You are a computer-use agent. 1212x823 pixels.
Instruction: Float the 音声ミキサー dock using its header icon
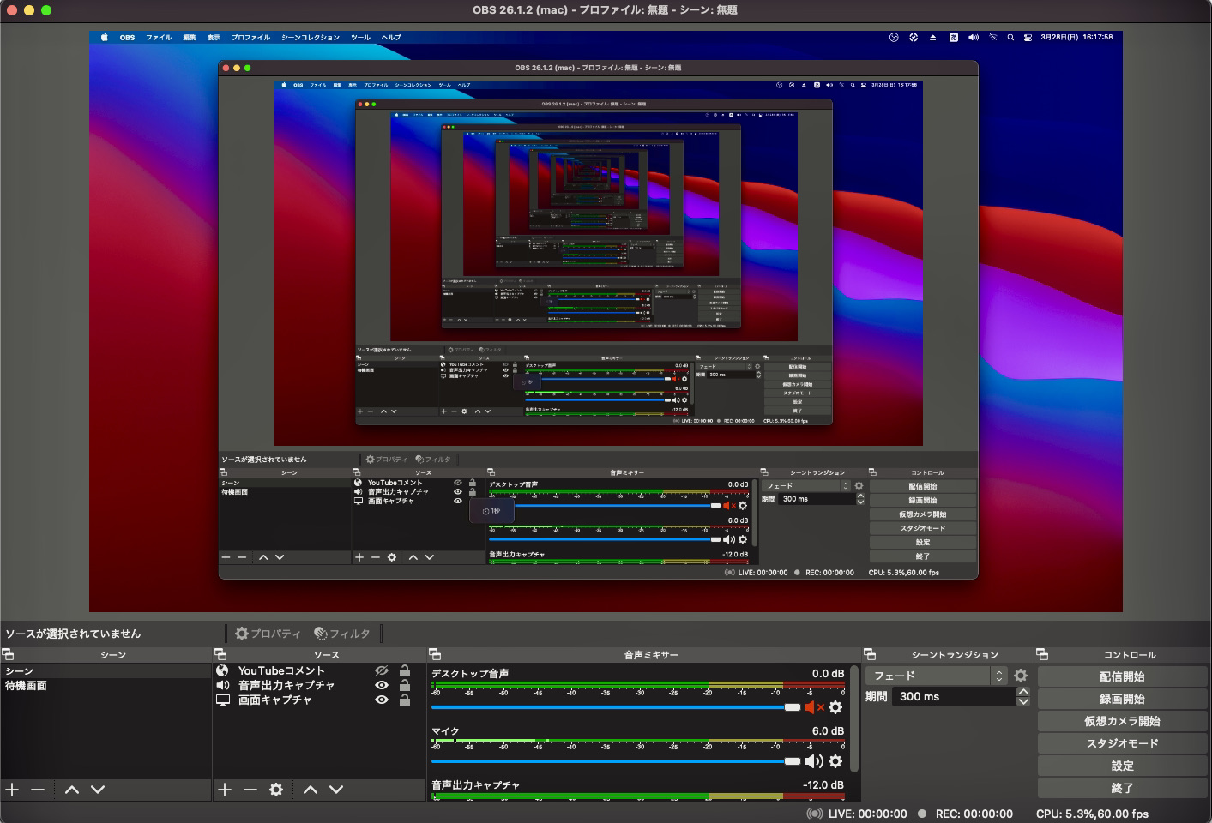(435, 654)
